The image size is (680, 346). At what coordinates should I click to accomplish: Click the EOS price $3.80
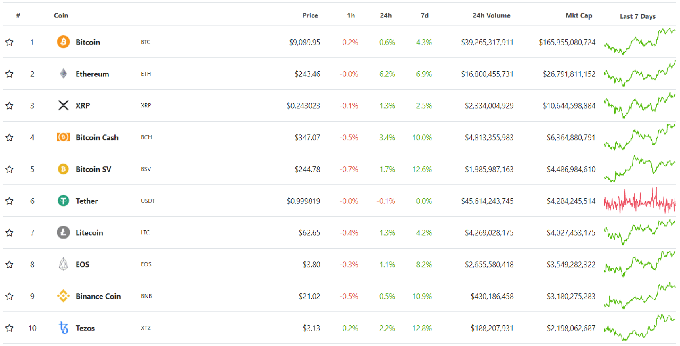coord(311,264)
